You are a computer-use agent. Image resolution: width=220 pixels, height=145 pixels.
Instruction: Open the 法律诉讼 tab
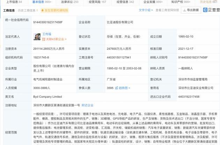(69, 2)
